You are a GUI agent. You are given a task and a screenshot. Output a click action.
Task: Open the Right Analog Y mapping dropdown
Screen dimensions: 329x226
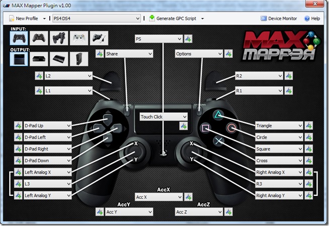[279, 195]
